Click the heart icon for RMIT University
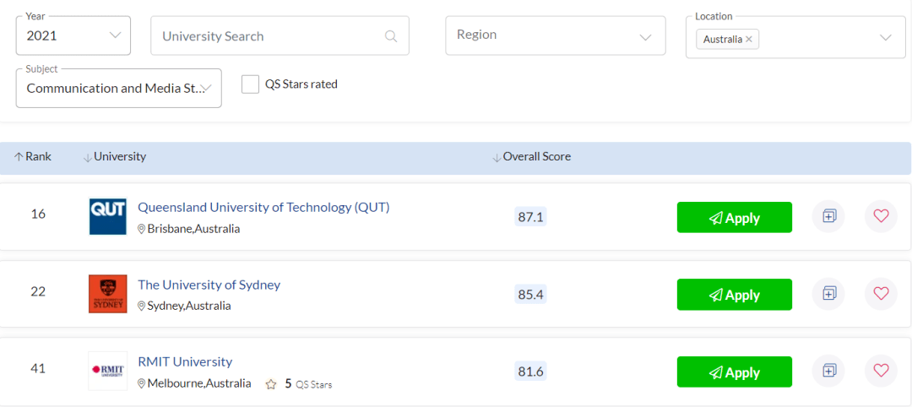This screenshot has width=912, height=407. (x=881, y=371)
